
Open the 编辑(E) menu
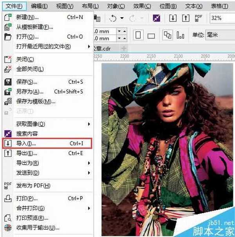pyautogui.click(x=39, y=6)
